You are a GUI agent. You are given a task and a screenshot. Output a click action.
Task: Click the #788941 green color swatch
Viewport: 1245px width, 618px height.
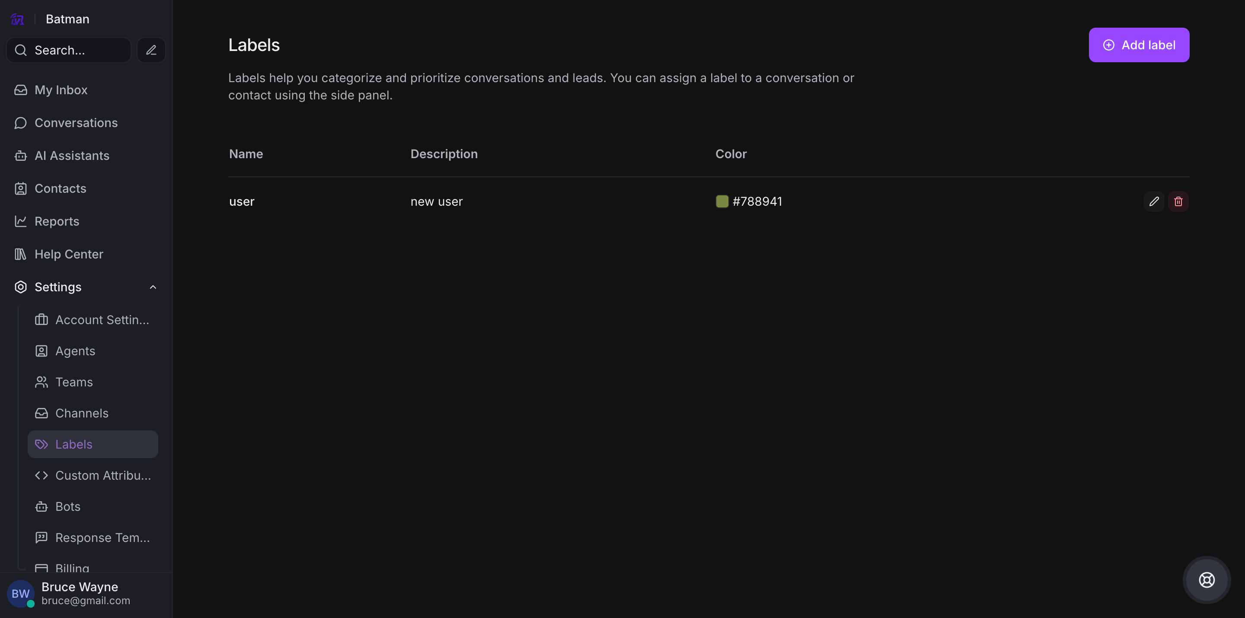pos(721,201)
